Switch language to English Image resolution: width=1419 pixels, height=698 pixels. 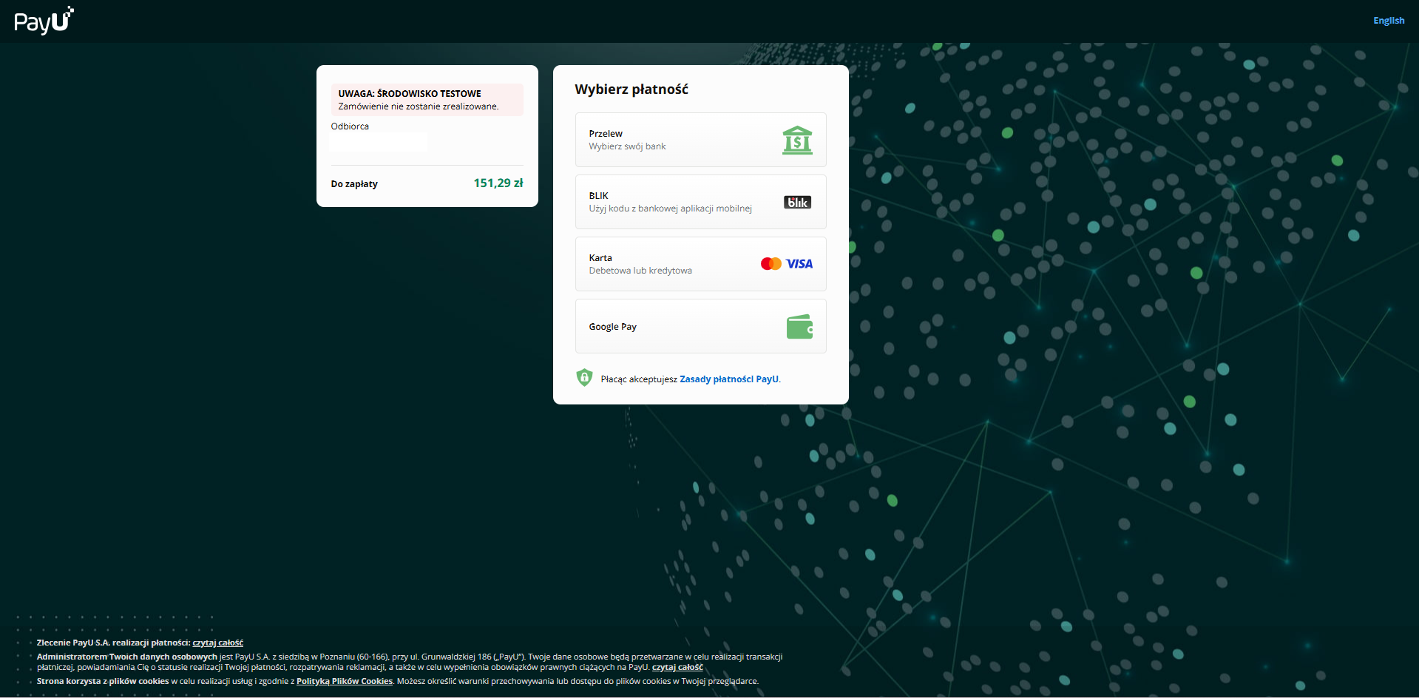tap(1389, 21)
